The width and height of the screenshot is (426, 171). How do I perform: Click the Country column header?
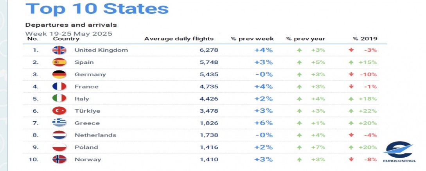tap(66, 39)
